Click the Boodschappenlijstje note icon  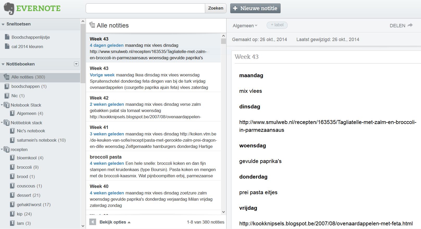coord(7,37)
